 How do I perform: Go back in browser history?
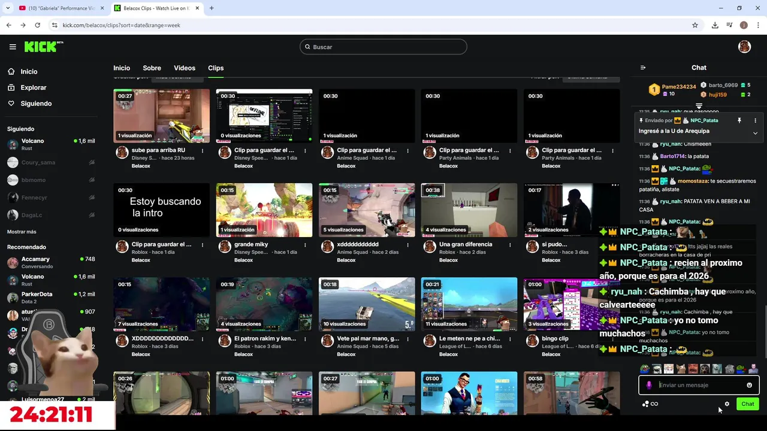point(8,25)
